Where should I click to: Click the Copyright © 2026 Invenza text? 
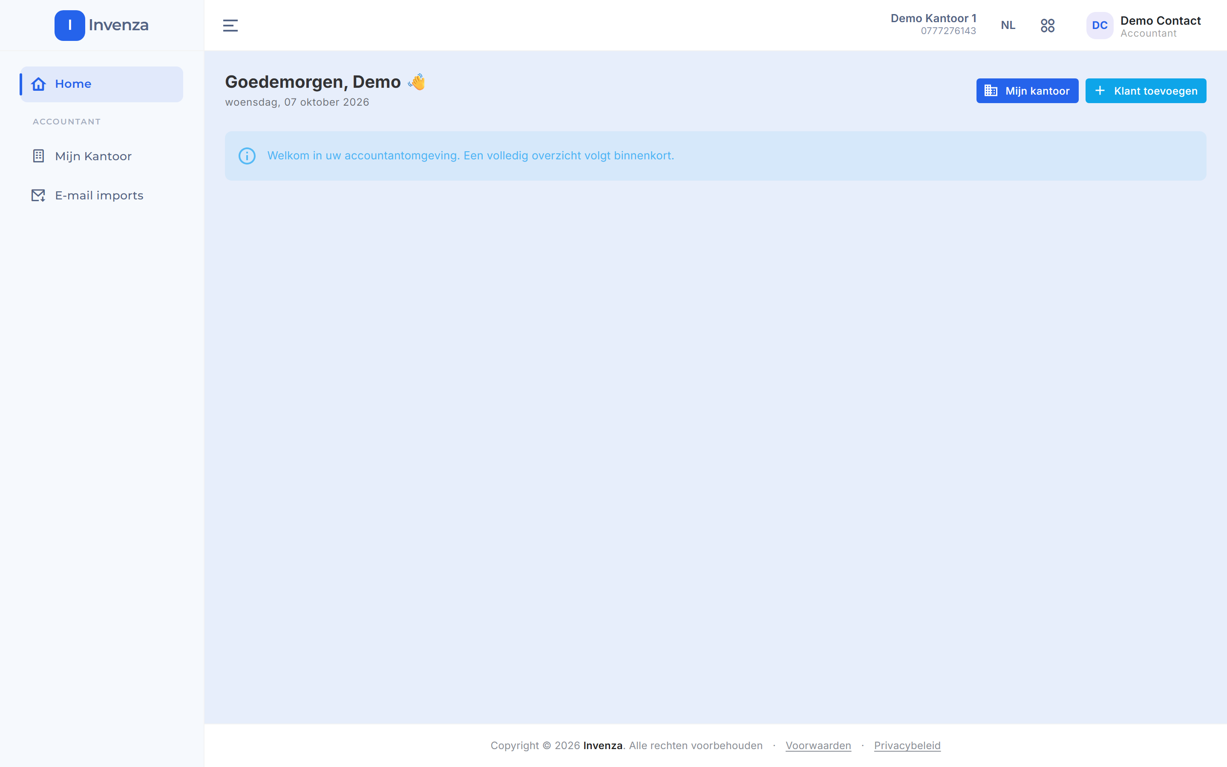coord(557,745)
